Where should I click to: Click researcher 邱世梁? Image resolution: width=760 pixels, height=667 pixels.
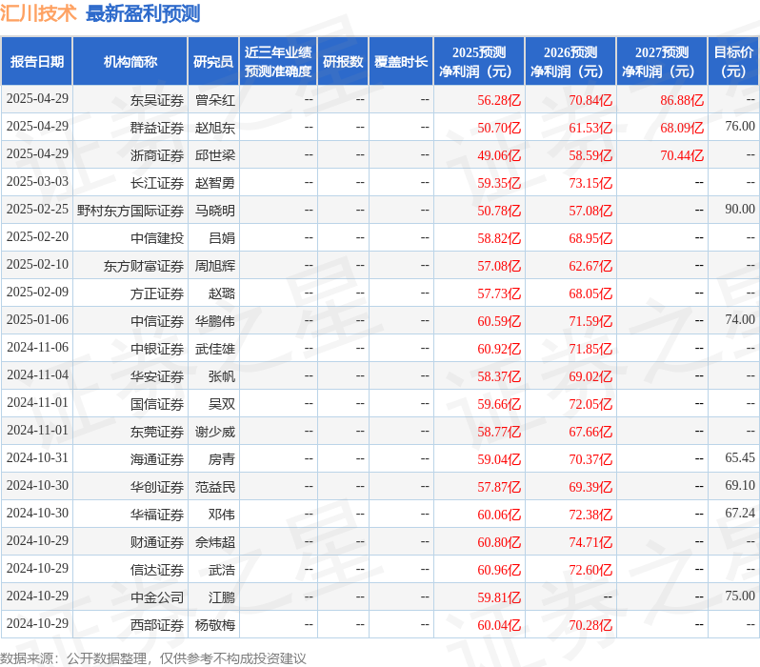tap(214, 155)
